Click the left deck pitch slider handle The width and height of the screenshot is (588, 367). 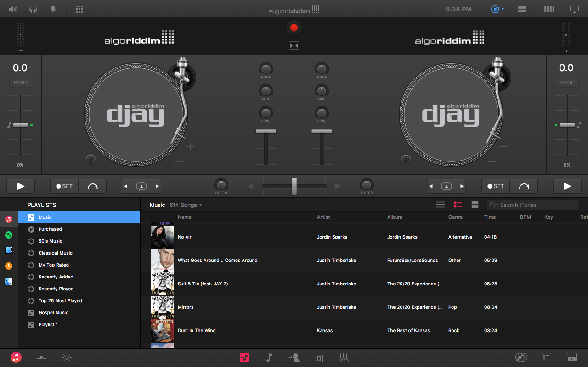(21, 125)
